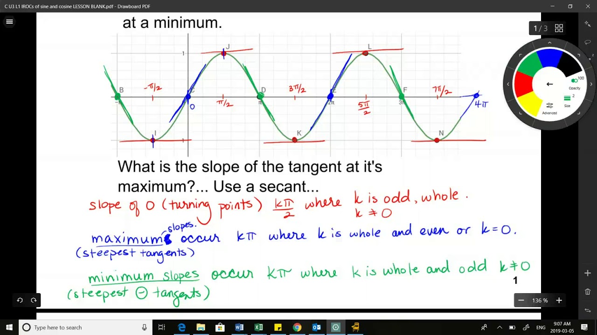Click the trash delete icon in right sidebar
This screenshot has height=335, width=597.
[588, 292]
